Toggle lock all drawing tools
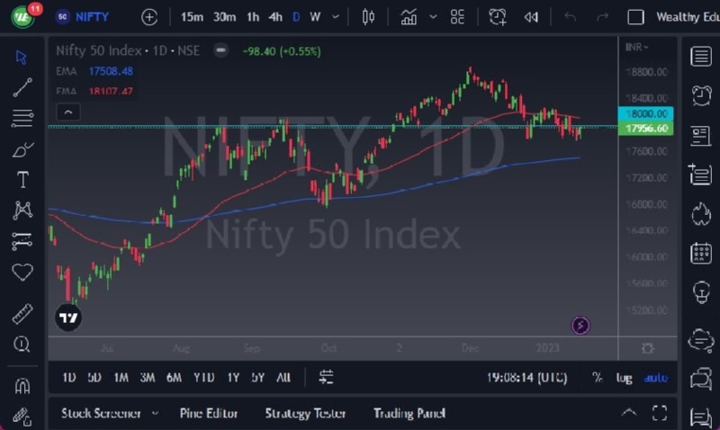This screenshot has height=430, width=720. coord(22,417)
